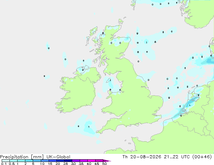Click the (00+46) forecast offset label

click(x=202, y=157)
